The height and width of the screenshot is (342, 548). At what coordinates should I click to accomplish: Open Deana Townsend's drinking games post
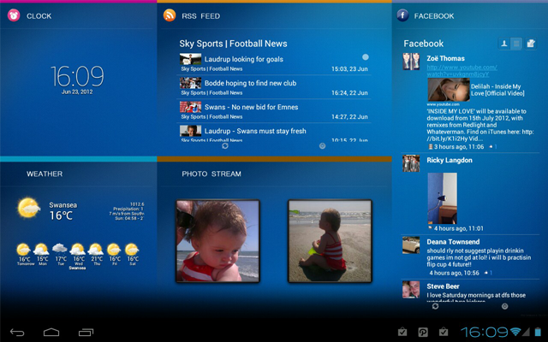479,257
